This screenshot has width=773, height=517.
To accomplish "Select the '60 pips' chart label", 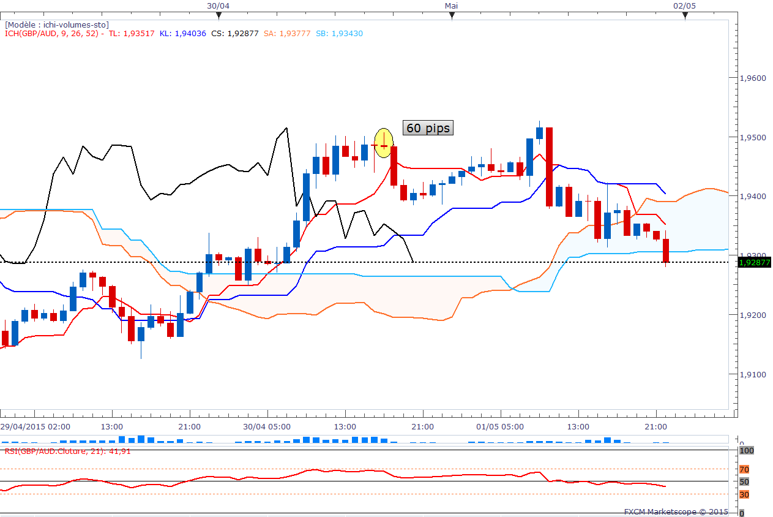I will tap(428, 127).
